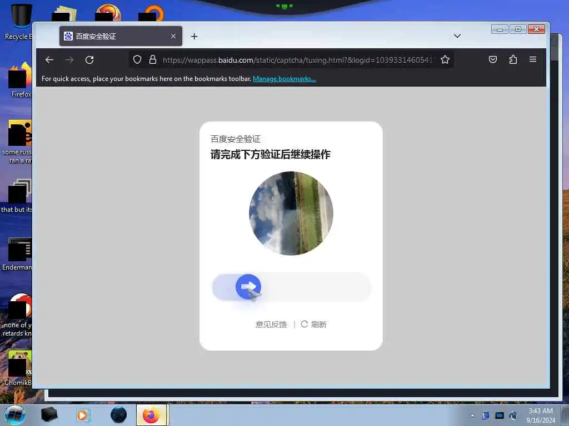
Task: Click 刷新 to refresh the captcha
Action: pos(314,324)
